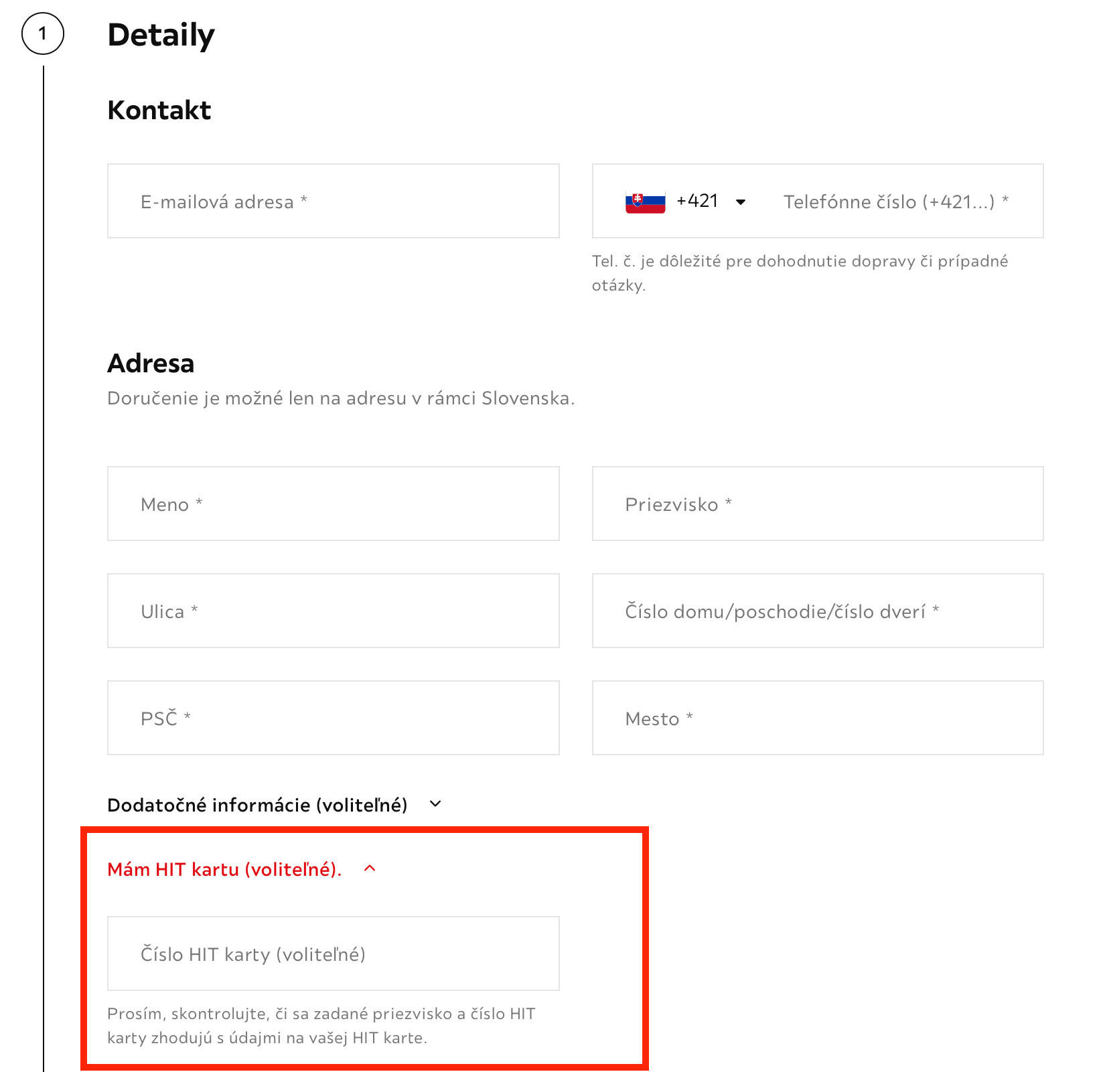Click the PSČ input field
1097x1072 pixels.
click(334, 718)
